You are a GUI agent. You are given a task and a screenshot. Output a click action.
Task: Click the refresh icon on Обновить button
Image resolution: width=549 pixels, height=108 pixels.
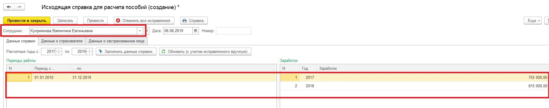[x=163, y=51]
